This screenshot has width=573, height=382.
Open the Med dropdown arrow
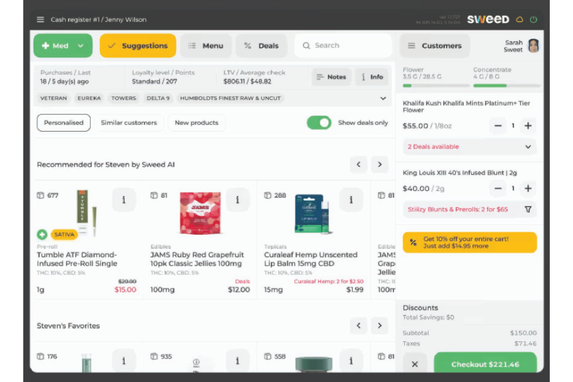[x=81, y=46]
